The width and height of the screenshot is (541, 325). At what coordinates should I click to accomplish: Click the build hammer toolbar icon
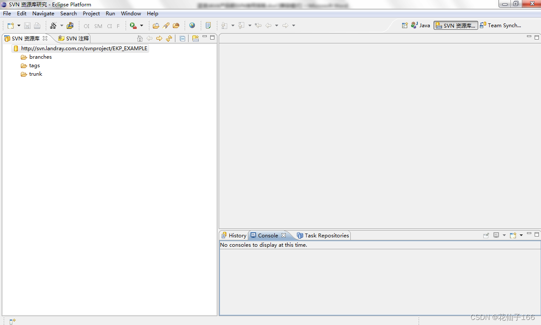[x=53, y=26]
